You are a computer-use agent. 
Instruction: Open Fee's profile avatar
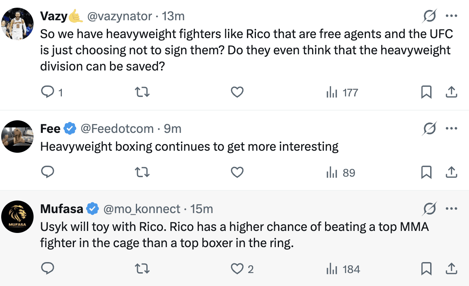tap(17, 137)
